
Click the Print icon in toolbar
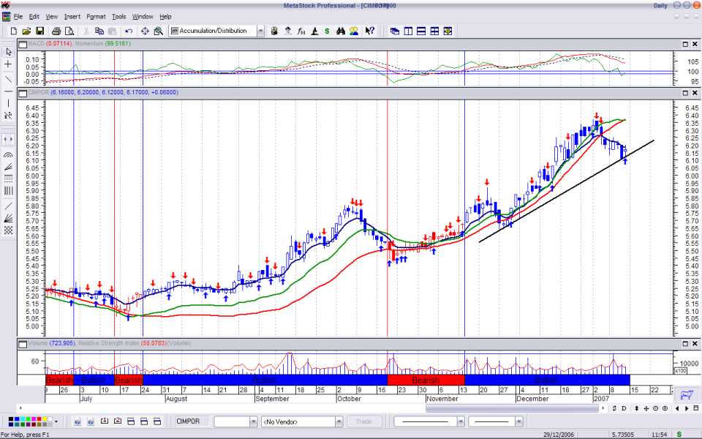click(x=55, y=31)
